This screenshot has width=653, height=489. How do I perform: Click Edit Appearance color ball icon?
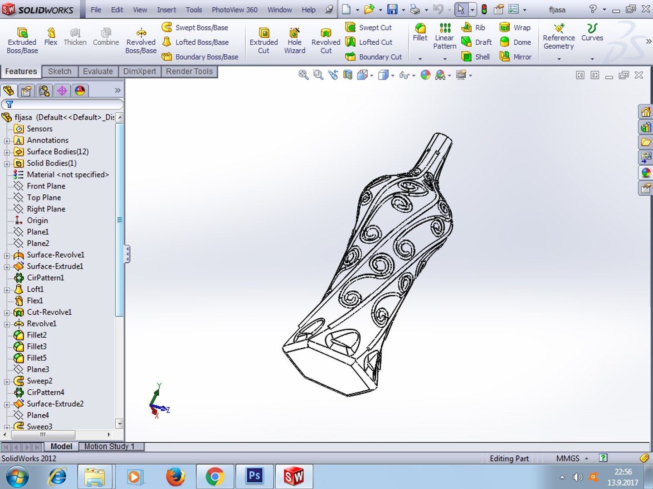click(425, 75)
